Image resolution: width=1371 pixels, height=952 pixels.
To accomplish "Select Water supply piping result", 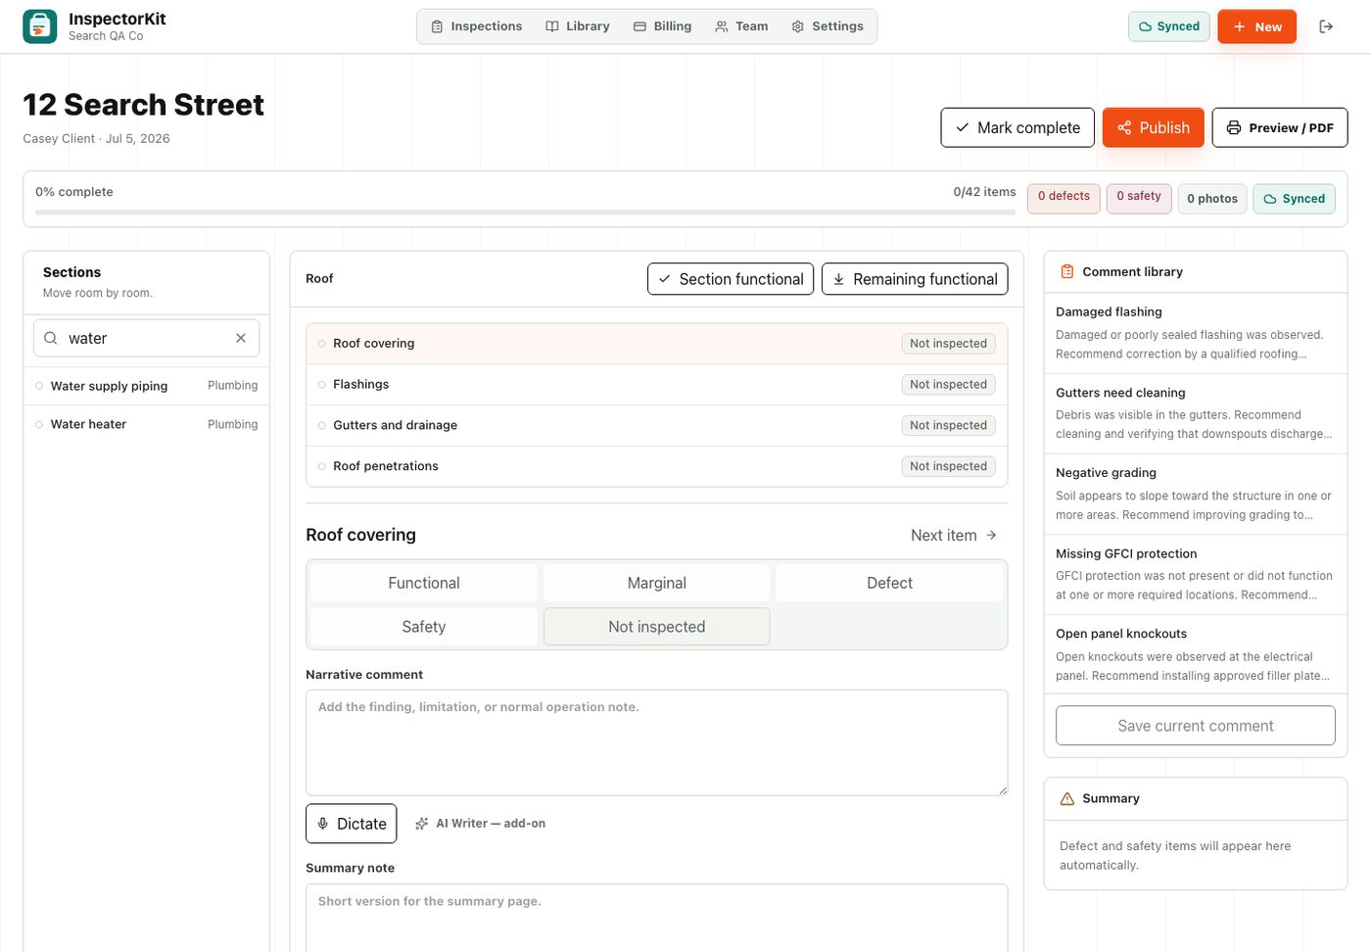I will (x=147, y=386).
